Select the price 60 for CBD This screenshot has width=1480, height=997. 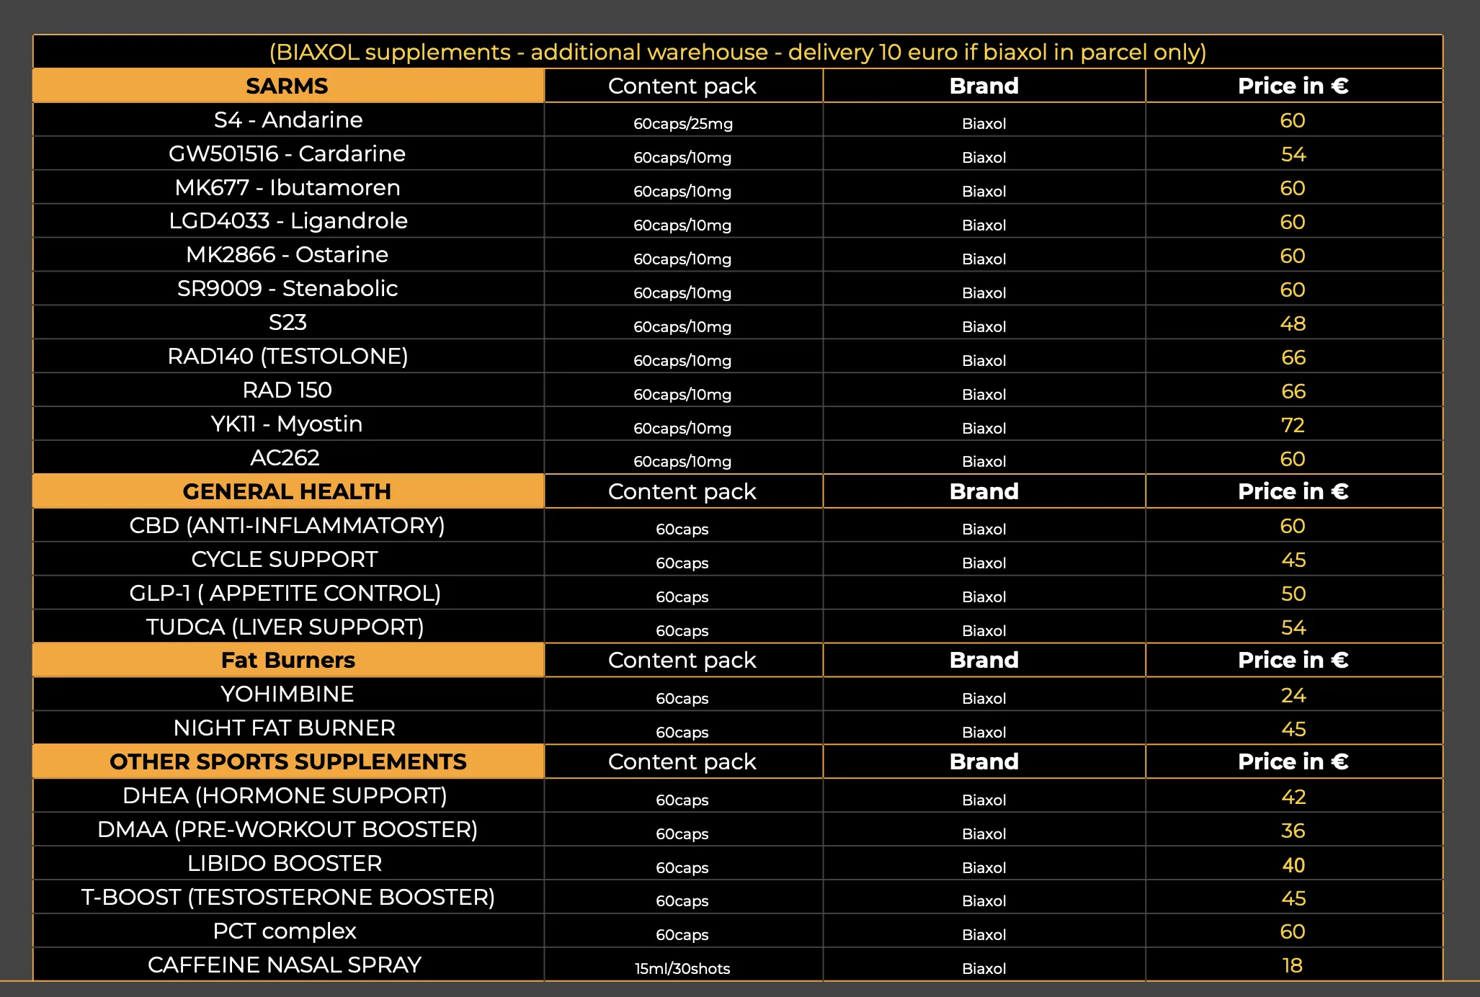click(x=1293, y=526)
